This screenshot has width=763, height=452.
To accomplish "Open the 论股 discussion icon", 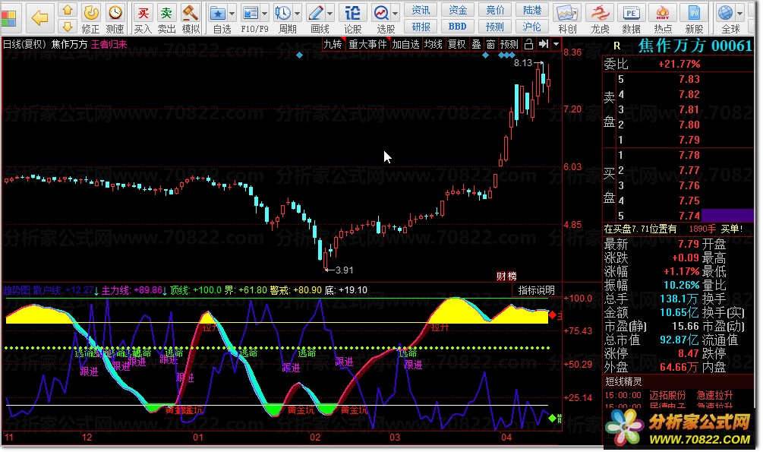I will 352,13.
